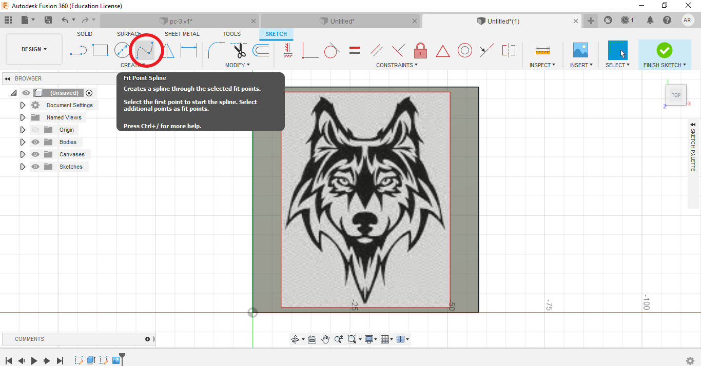Apply the Equal constraint icon
This screenshot has width=701, height=366.
click(354, 50)
